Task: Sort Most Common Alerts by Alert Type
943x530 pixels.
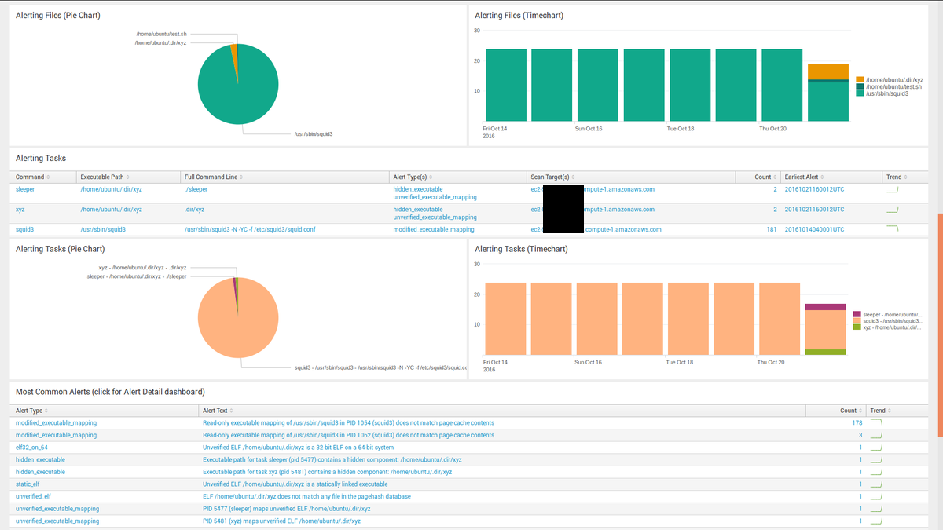Action: click(x=29, y=411)
